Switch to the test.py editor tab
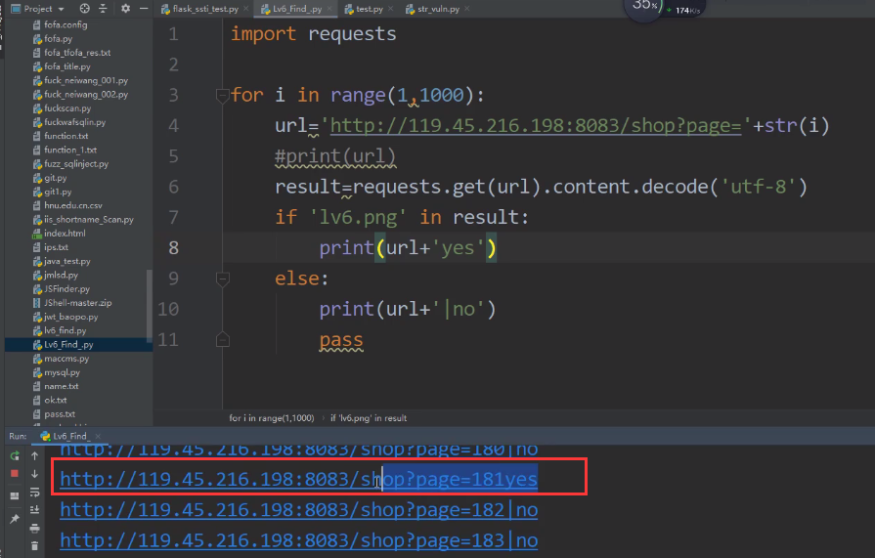 (369, 8)
